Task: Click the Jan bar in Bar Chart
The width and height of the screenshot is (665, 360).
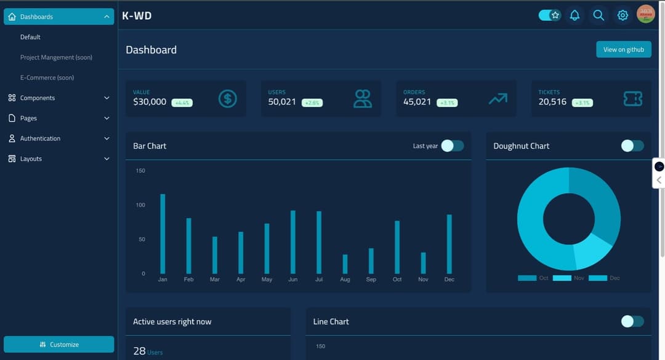Action: [x=163, y=234]
